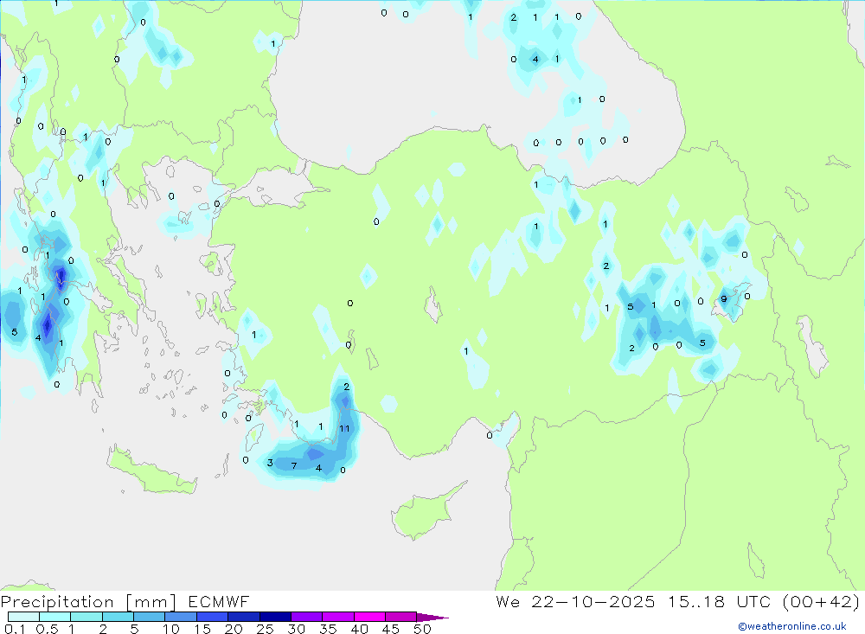This screenshot has height=634, width=865.
Task: Select the "15" legend scale label
Action: pyautogui.click(x=202, y=629)
